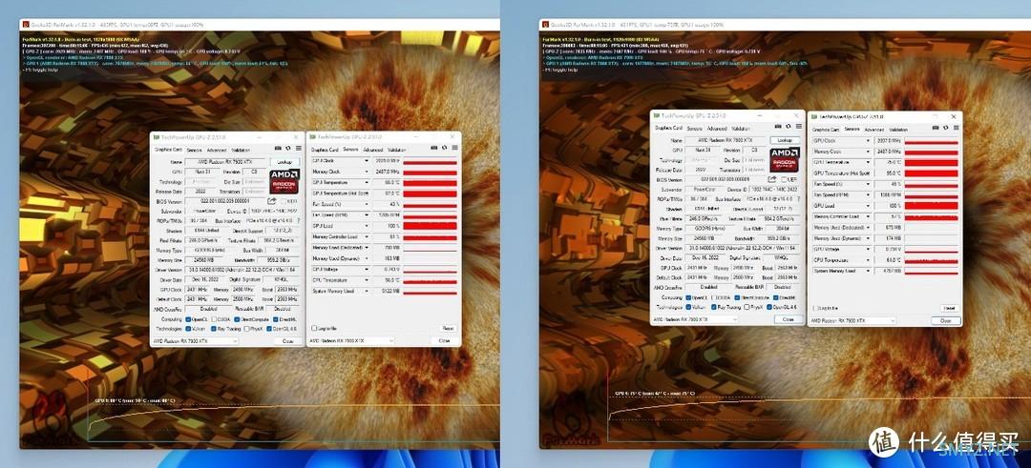This screenshot has width=1031, height=468.
Task: Left screenshot: GPU-Z title icon of Graphics Card window
Action: pos(156,137)
